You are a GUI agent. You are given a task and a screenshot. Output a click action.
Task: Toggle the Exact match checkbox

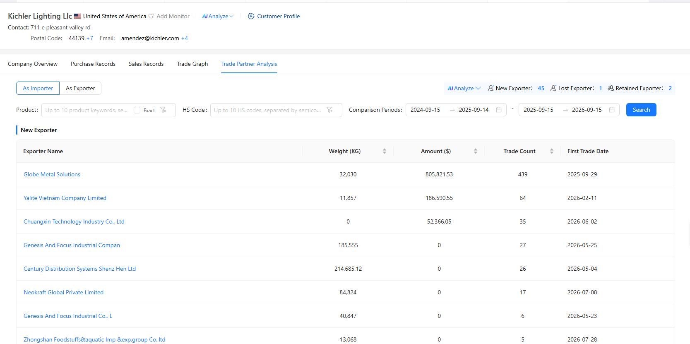coord(137,110)
